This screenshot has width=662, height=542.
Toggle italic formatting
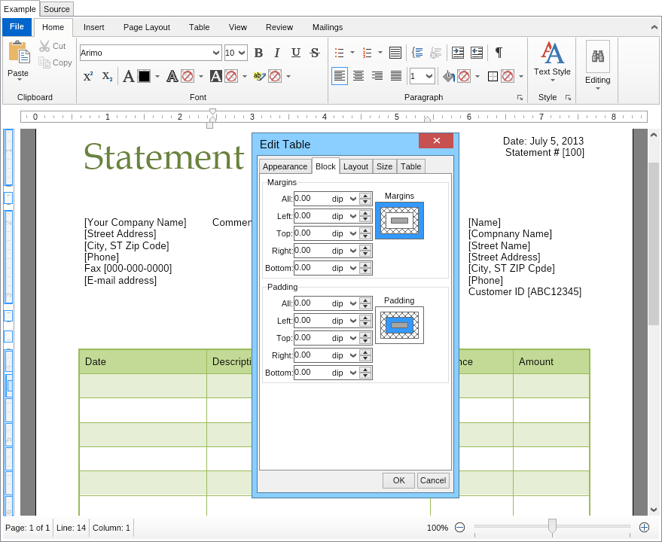277,53
